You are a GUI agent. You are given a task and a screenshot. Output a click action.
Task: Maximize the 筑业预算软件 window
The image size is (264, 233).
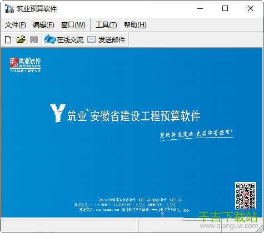(x=225, y=8)
